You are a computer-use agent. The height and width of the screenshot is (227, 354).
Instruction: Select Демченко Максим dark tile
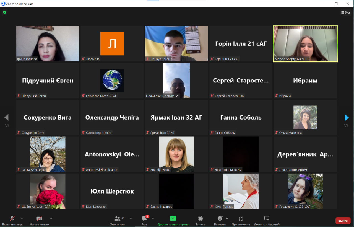point(241,154)
